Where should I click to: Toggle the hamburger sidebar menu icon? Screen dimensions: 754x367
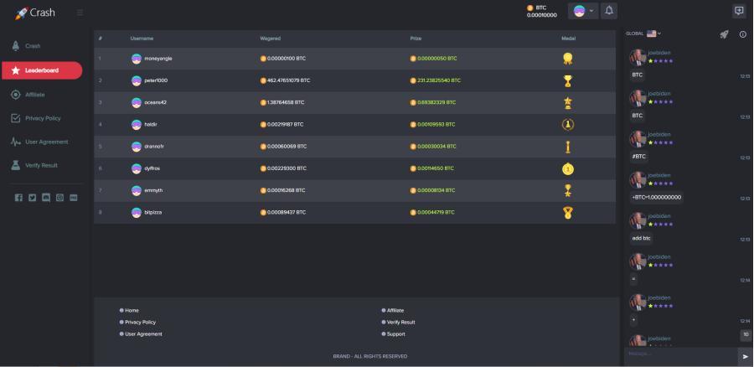point(80,13)
